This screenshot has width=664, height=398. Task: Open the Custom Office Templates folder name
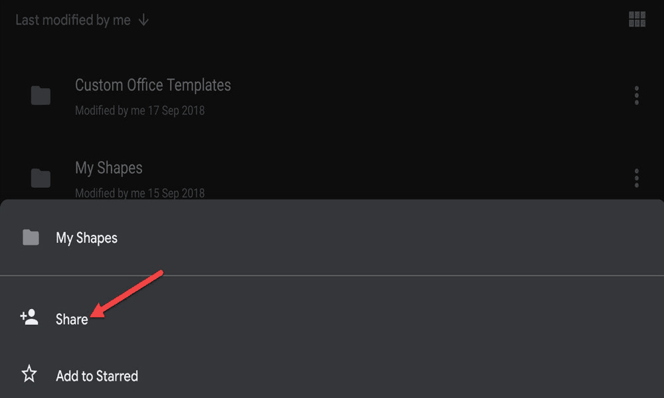pos(153,85)
